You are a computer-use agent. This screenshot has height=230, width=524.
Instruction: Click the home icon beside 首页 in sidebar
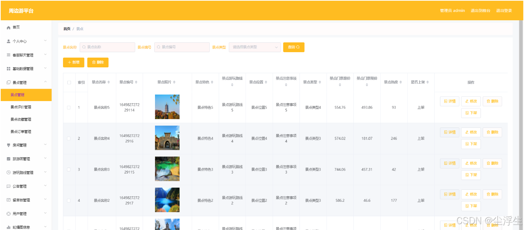[9, 28]
